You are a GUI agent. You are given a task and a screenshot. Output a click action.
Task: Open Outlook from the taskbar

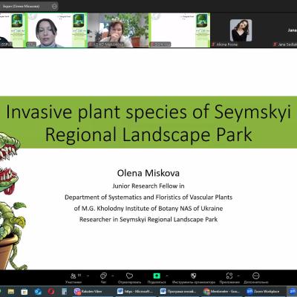pos(38,291)
